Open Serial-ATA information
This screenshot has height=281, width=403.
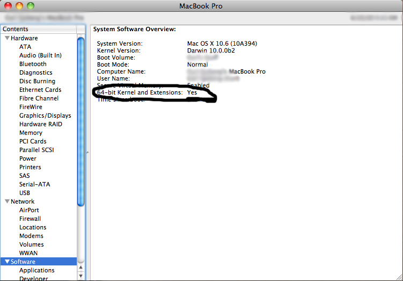click(x=35, y=184)
